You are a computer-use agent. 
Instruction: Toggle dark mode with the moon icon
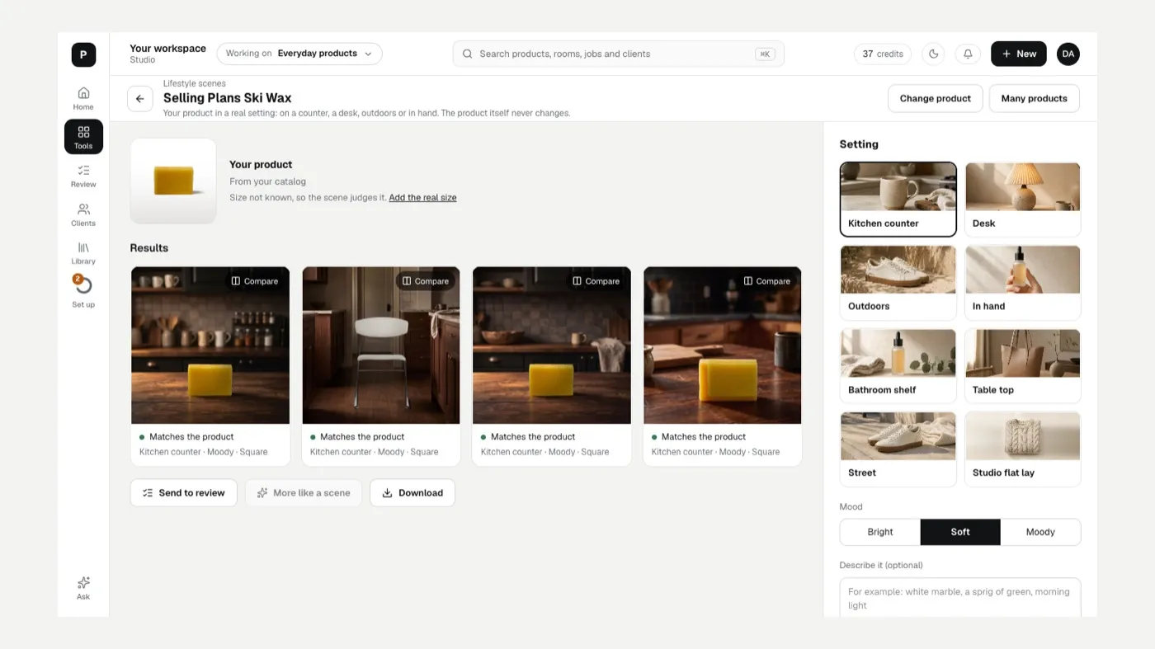[934, 54]
